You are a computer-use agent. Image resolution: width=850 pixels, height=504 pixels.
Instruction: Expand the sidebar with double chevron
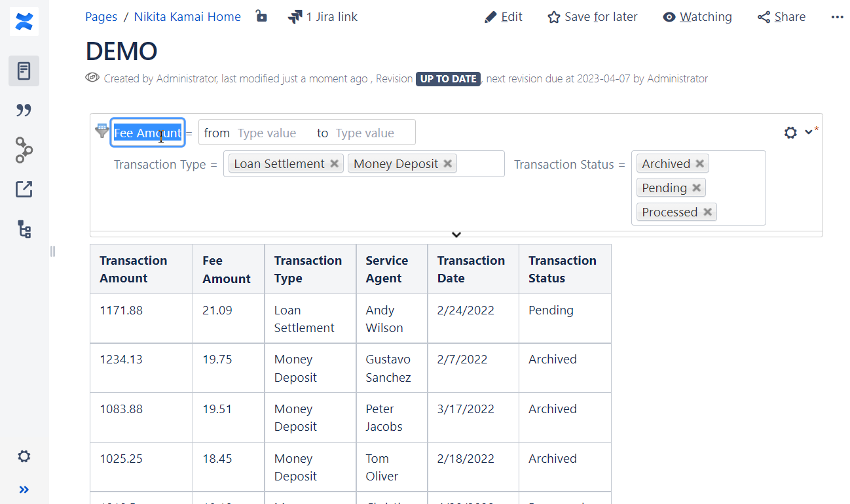24,490
